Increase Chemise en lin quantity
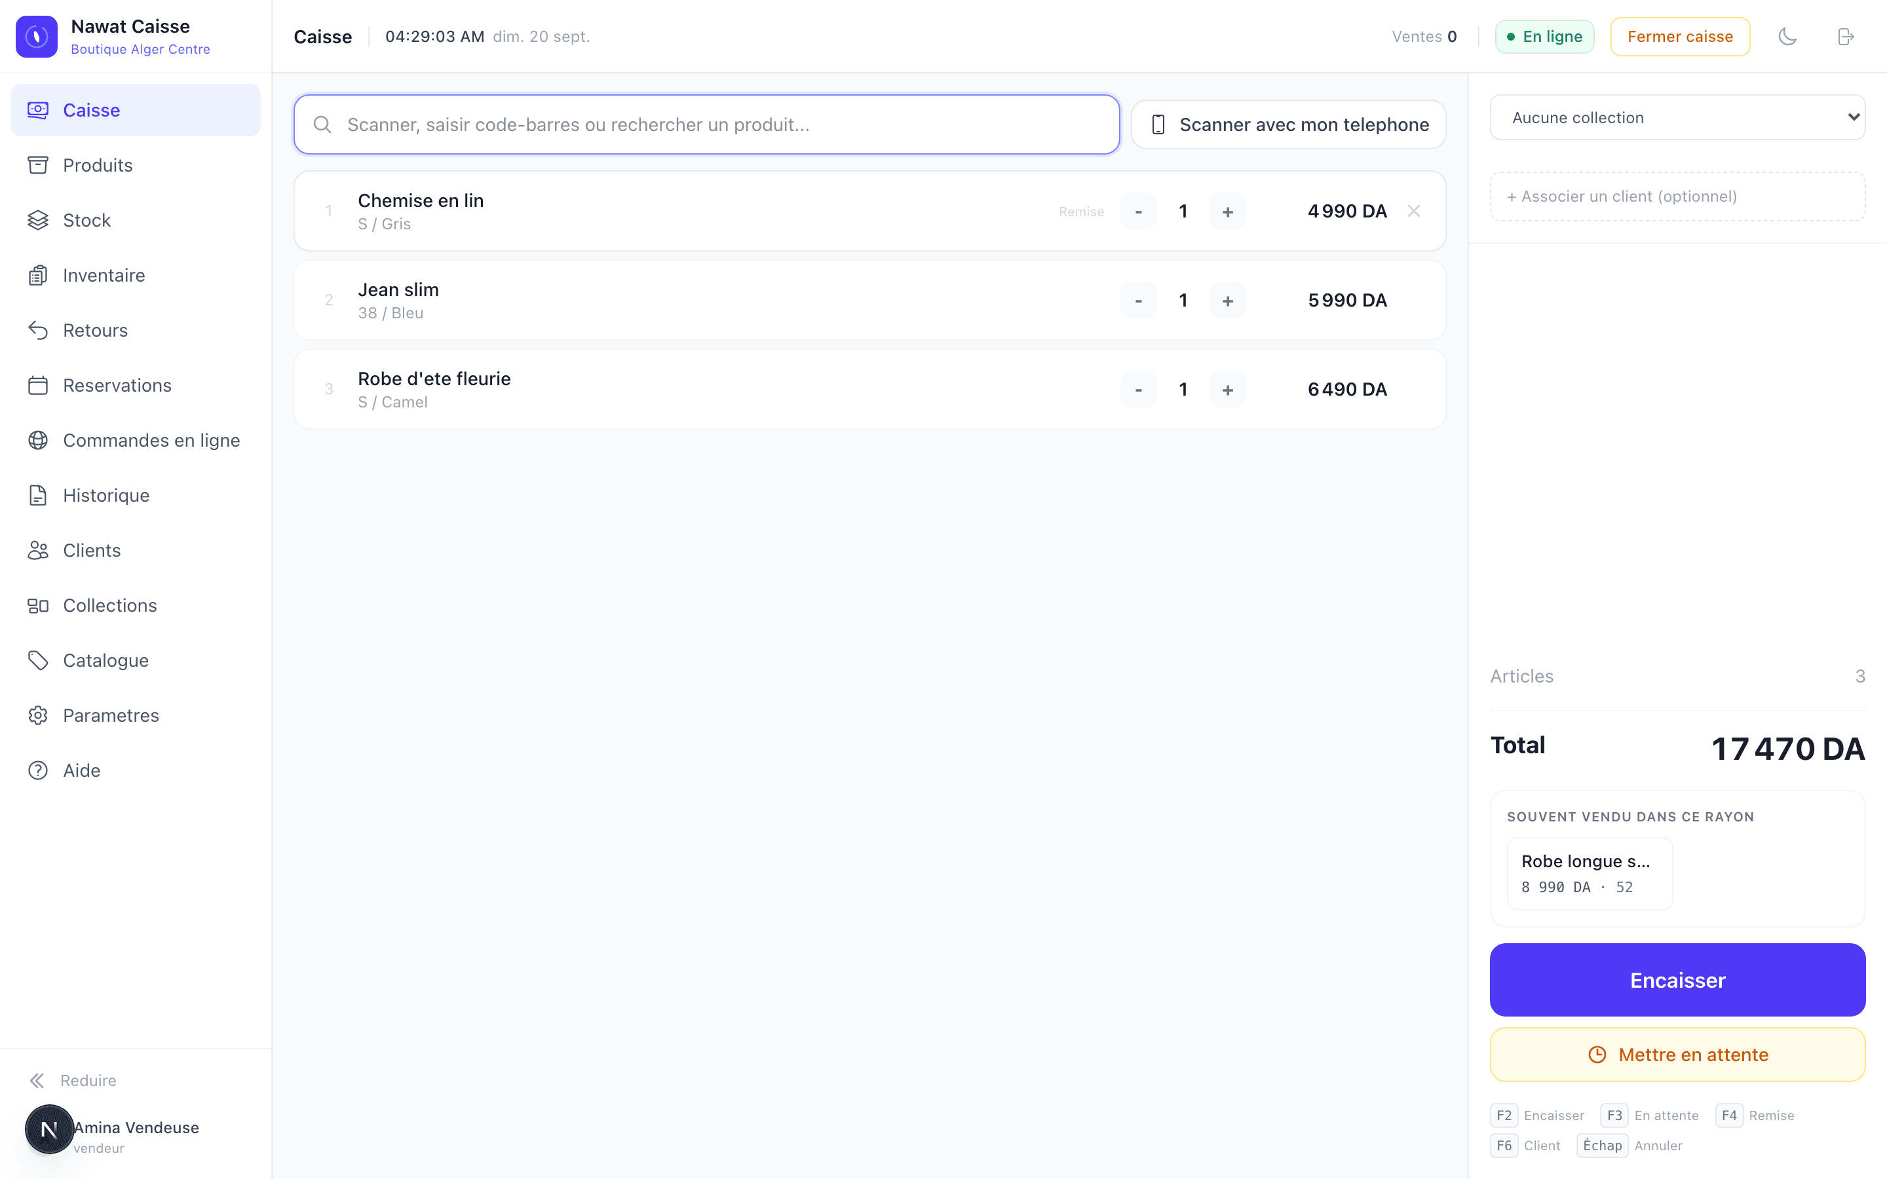 (1227, 212)
